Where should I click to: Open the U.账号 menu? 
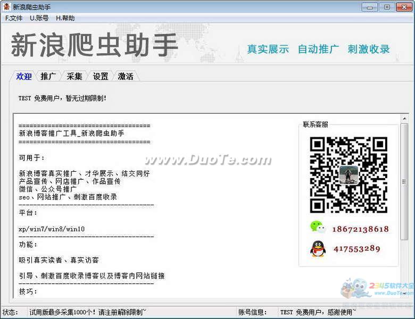pos(39,18)
